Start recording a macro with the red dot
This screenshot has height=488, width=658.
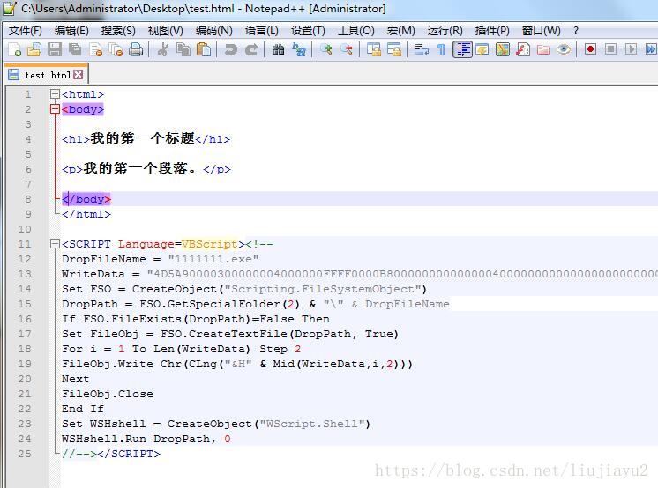click(x=590, y=49)
